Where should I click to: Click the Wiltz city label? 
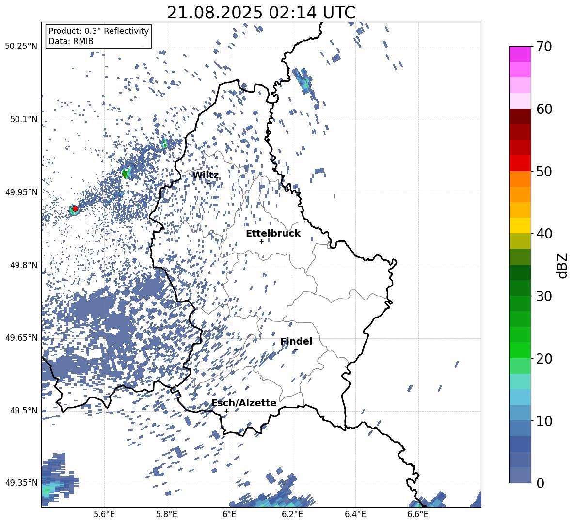pos(206,175)
